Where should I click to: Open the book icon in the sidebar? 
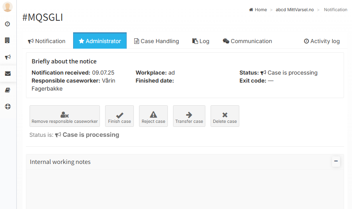point(8,91)
